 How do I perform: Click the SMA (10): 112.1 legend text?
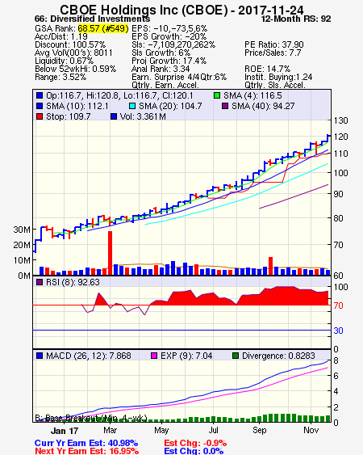[77, 106]
